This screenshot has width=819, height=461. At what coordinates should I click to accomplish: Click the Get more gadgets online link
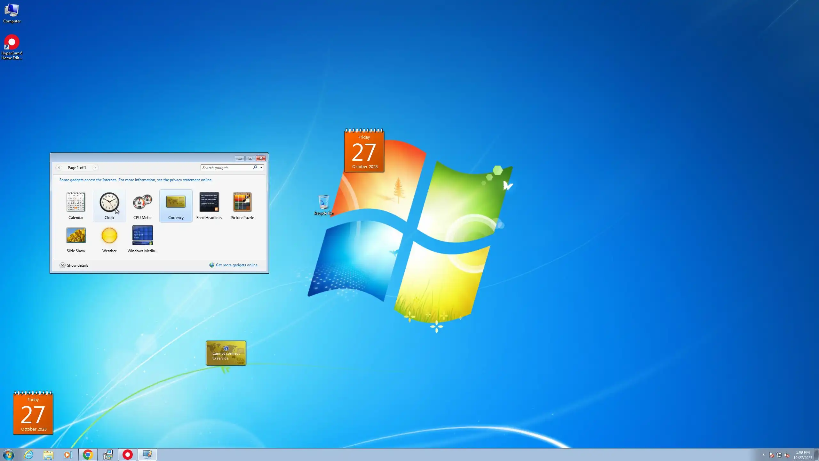[x=236, y=265]
